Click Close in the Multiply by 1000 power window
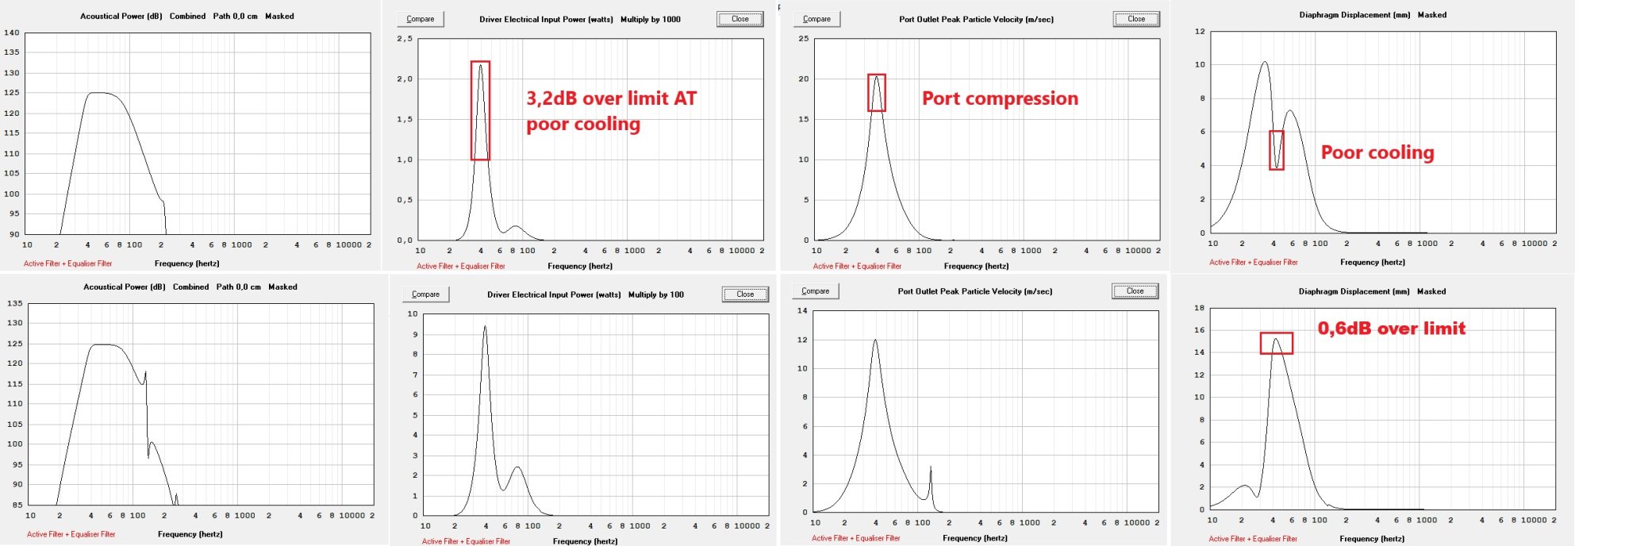Viewport: 1625px width, 546px height. point(740,19)
